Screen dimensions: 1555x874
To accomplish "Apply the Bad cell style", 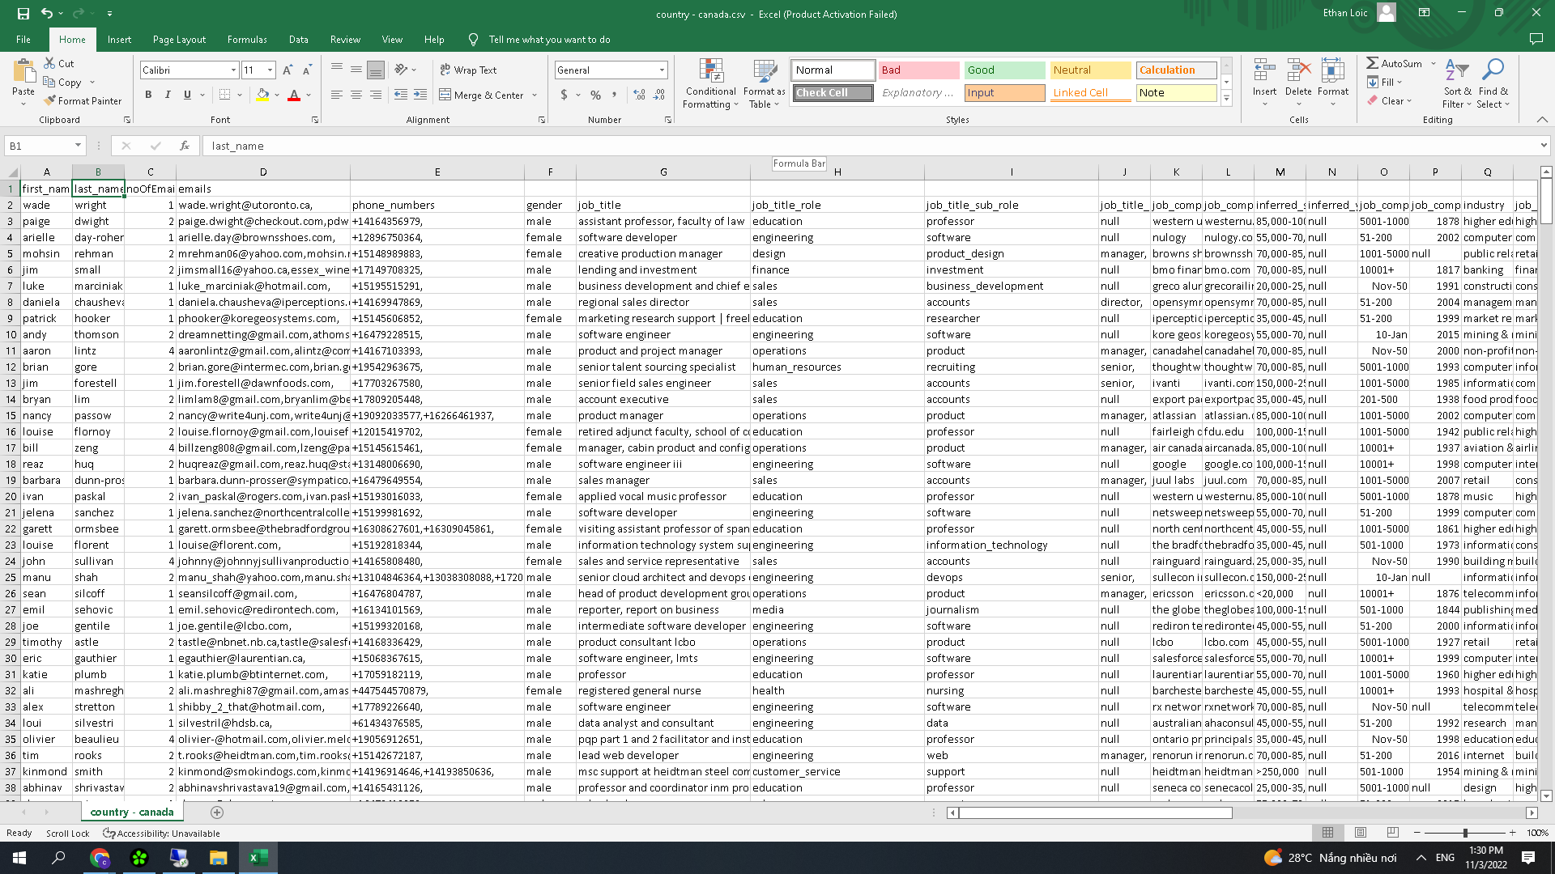I will [x=918, y=70].
